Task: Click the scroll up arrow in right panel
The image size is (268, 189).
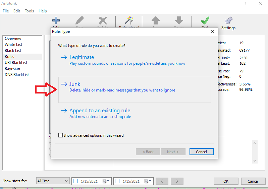Action: click(255, 143)
